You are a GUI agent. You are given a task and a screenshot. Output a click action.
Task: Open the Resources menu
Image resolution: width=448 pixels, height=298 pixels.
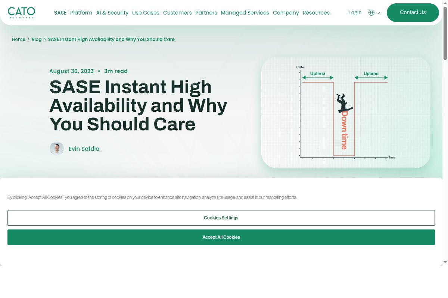[x=316, y=13]
